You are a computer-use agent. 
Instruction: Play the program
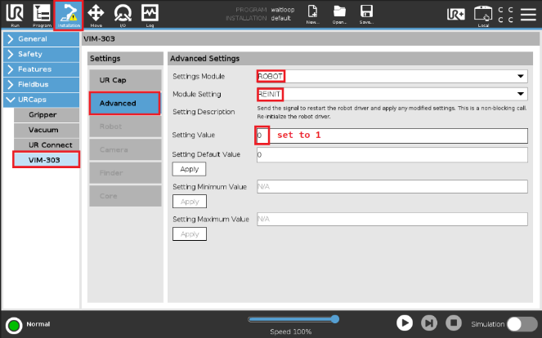pyautogui.click(x=405, y=323)
